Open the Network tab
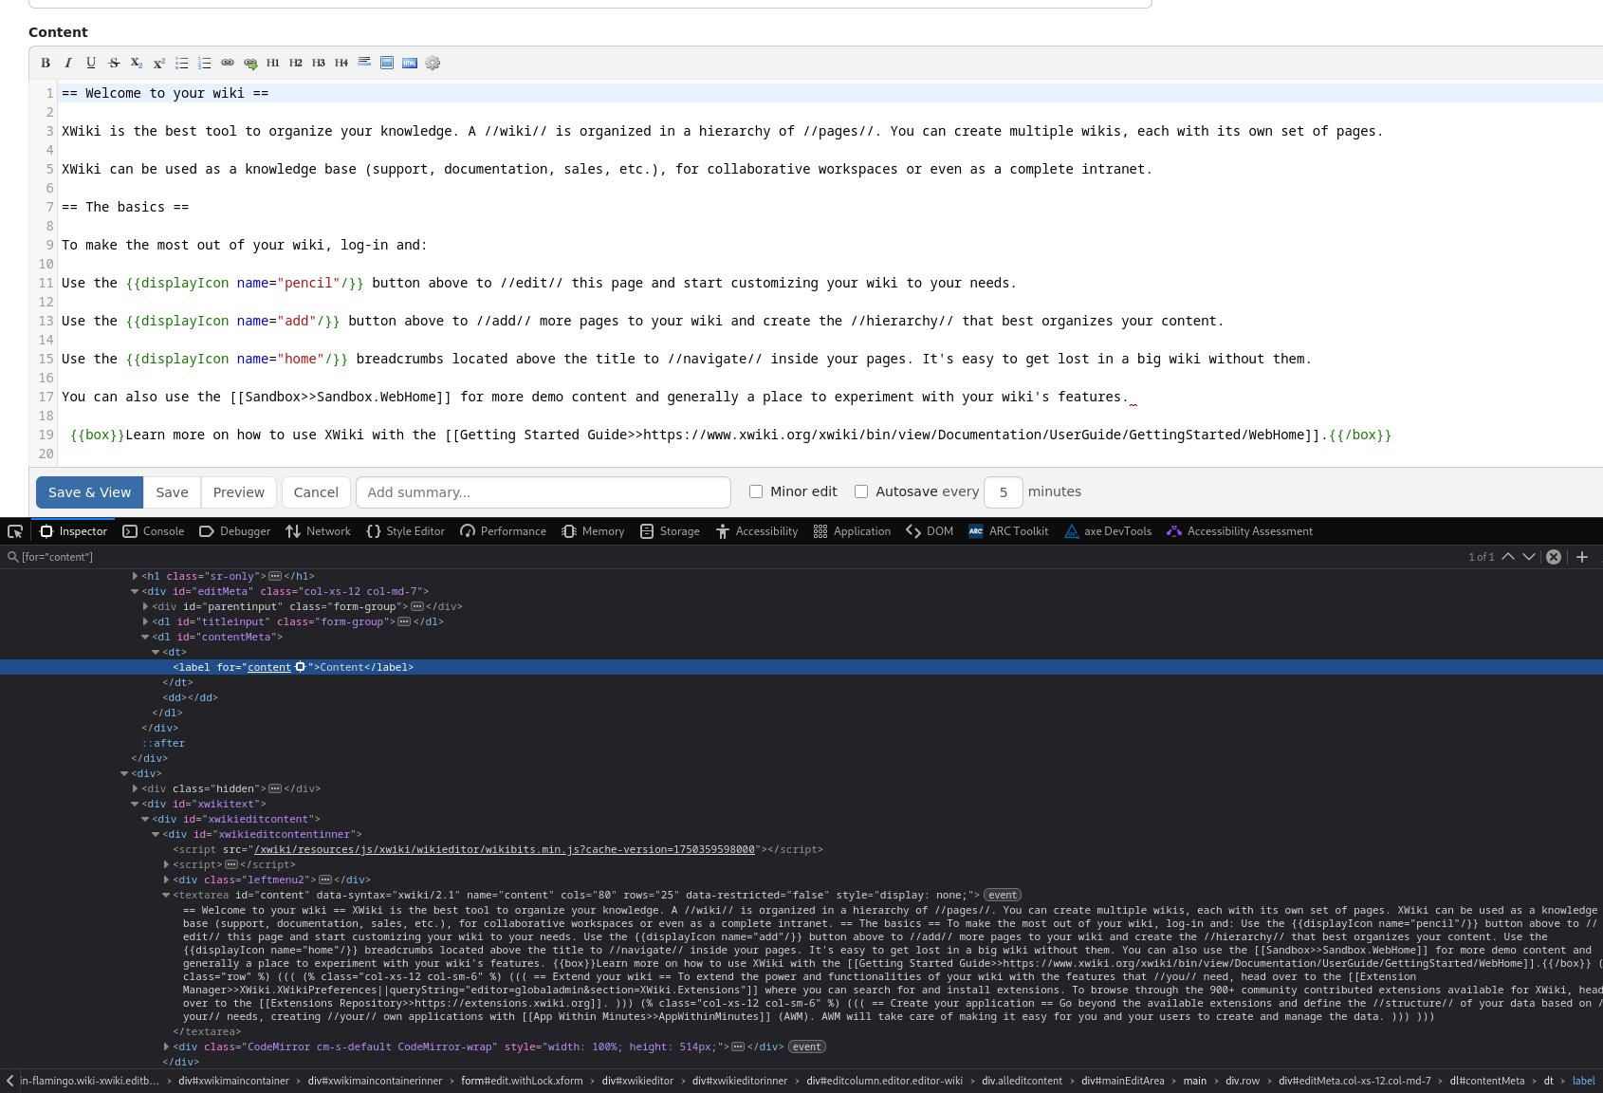The image size is (1603, 1093). pos(318,531)
